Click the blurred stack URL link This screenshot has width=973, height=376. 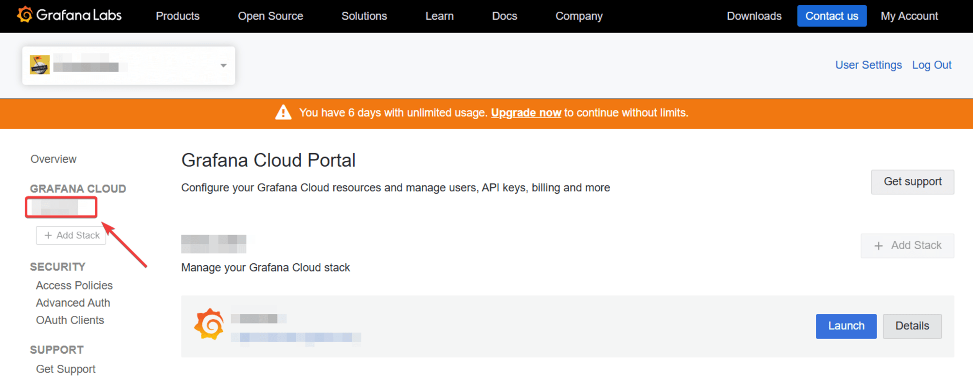click(296, 338)
